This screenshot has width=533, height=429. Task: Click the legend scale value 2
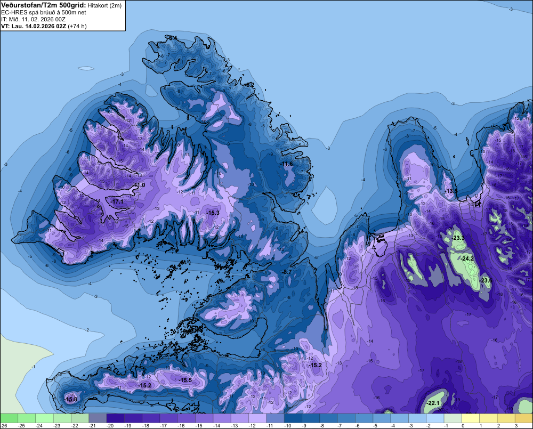tap(499, 426)
